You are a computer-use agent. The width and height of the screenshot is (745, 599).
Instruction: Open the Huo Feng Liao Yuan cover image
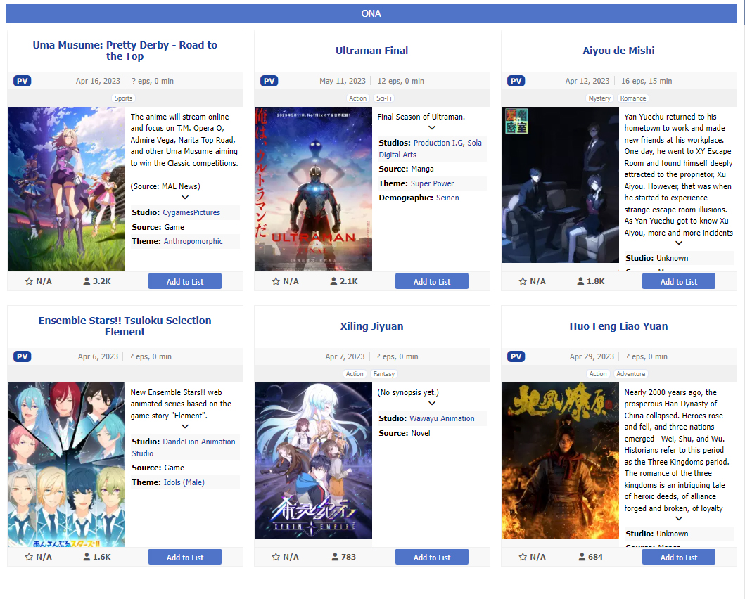click(560, 460)
